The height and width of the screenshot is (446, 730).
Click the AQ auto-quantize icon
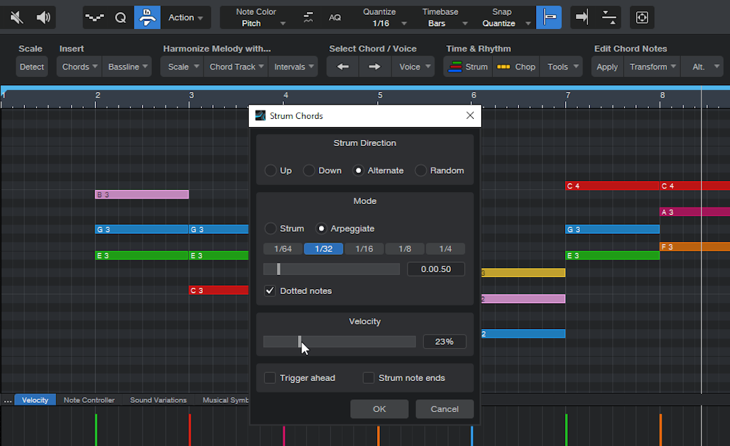[335, 18]
